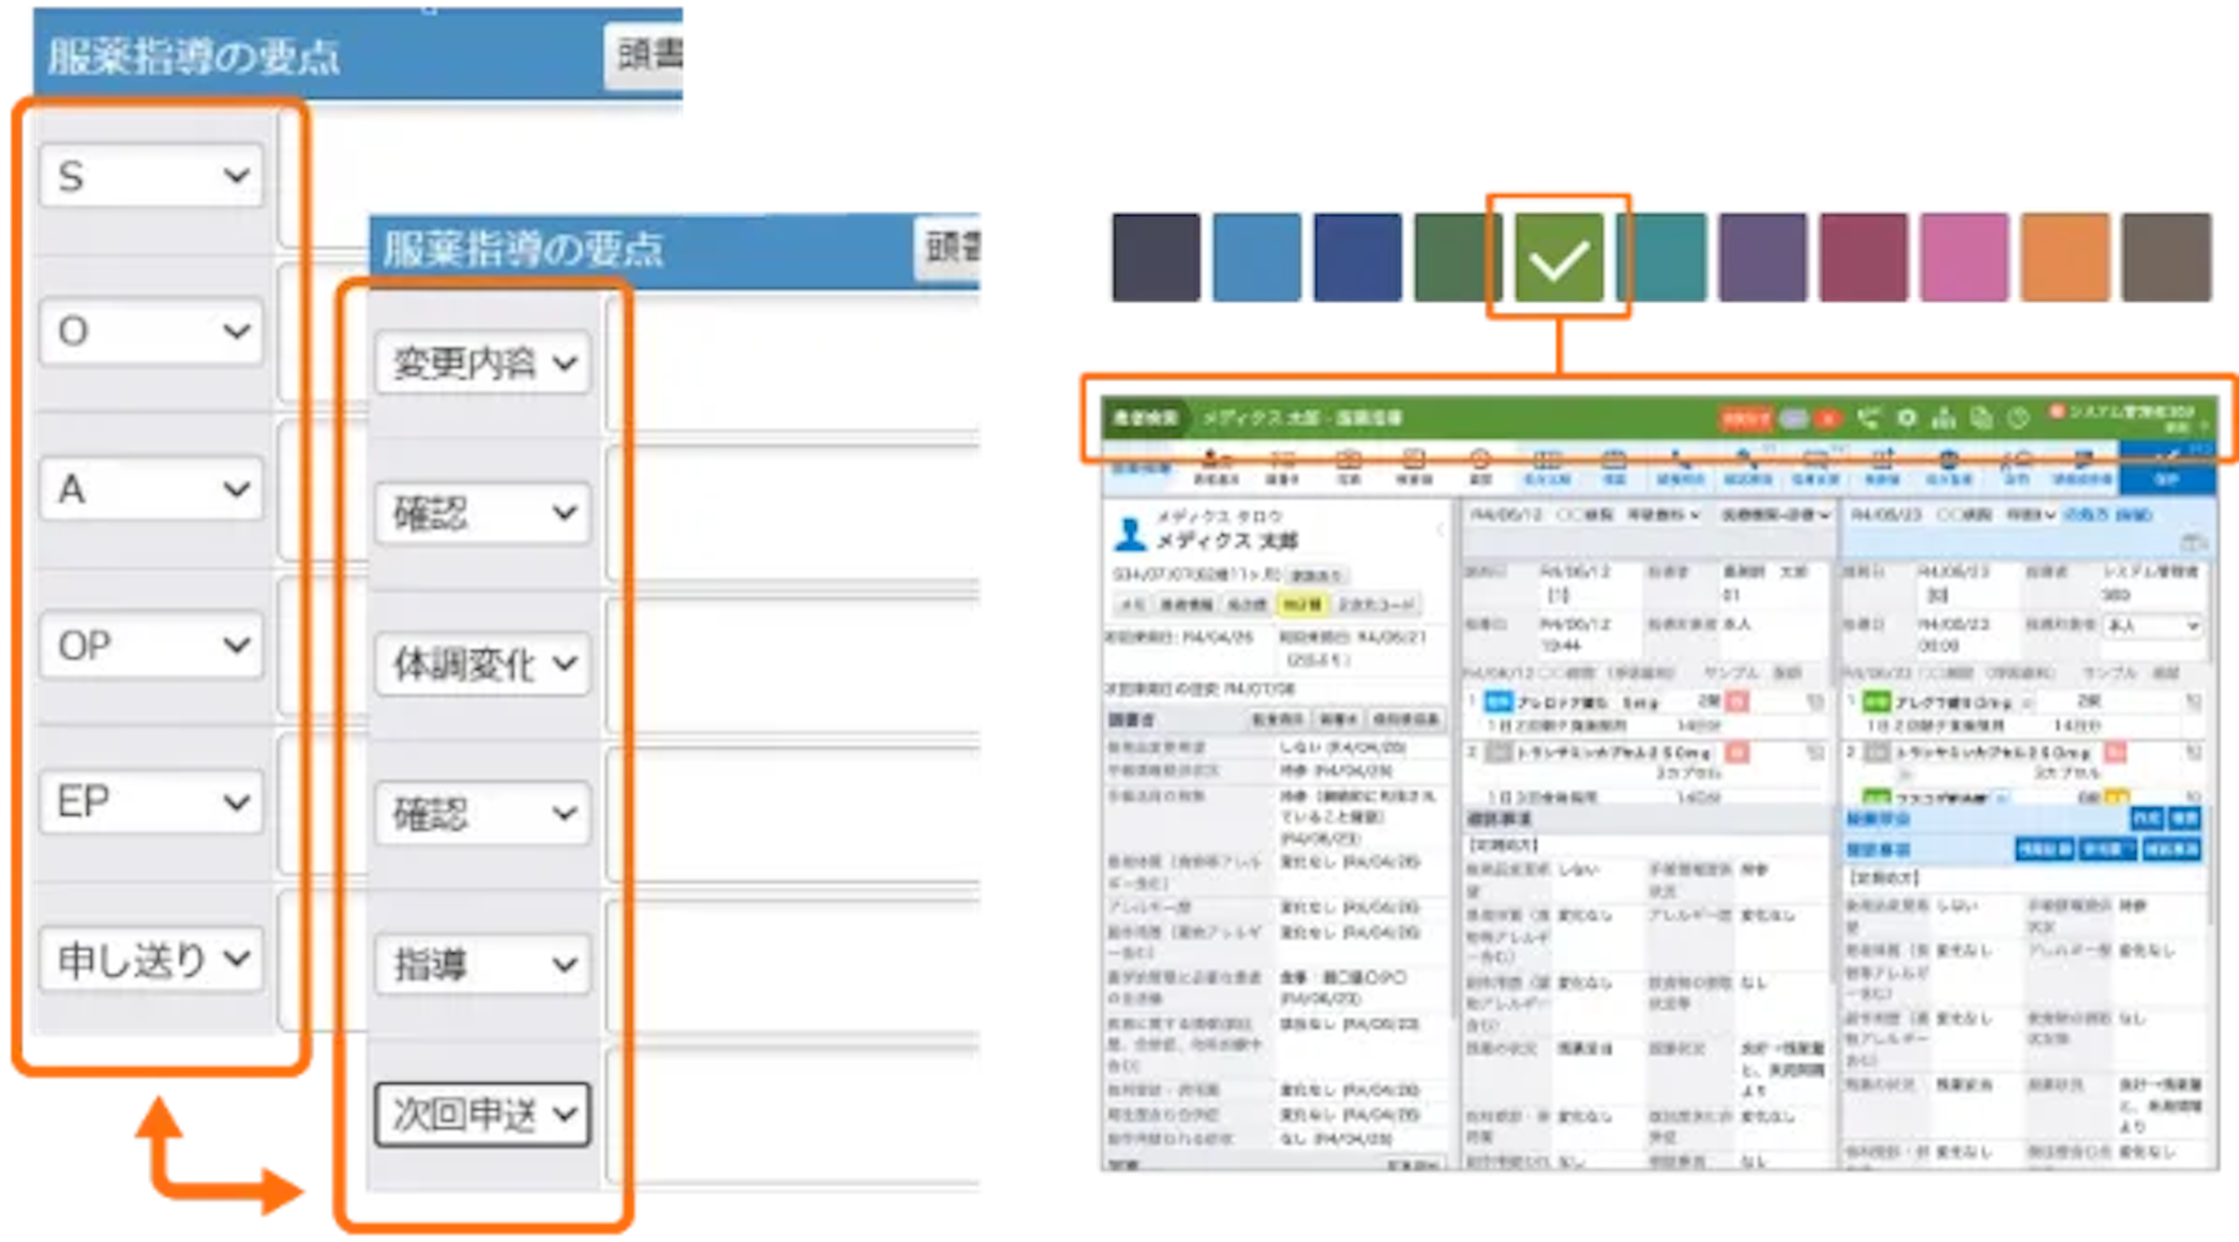Screen dimensions: 2239x1242
Task: Toggle the gray pill switch in green header
Action: click(x=1793, y=420)
